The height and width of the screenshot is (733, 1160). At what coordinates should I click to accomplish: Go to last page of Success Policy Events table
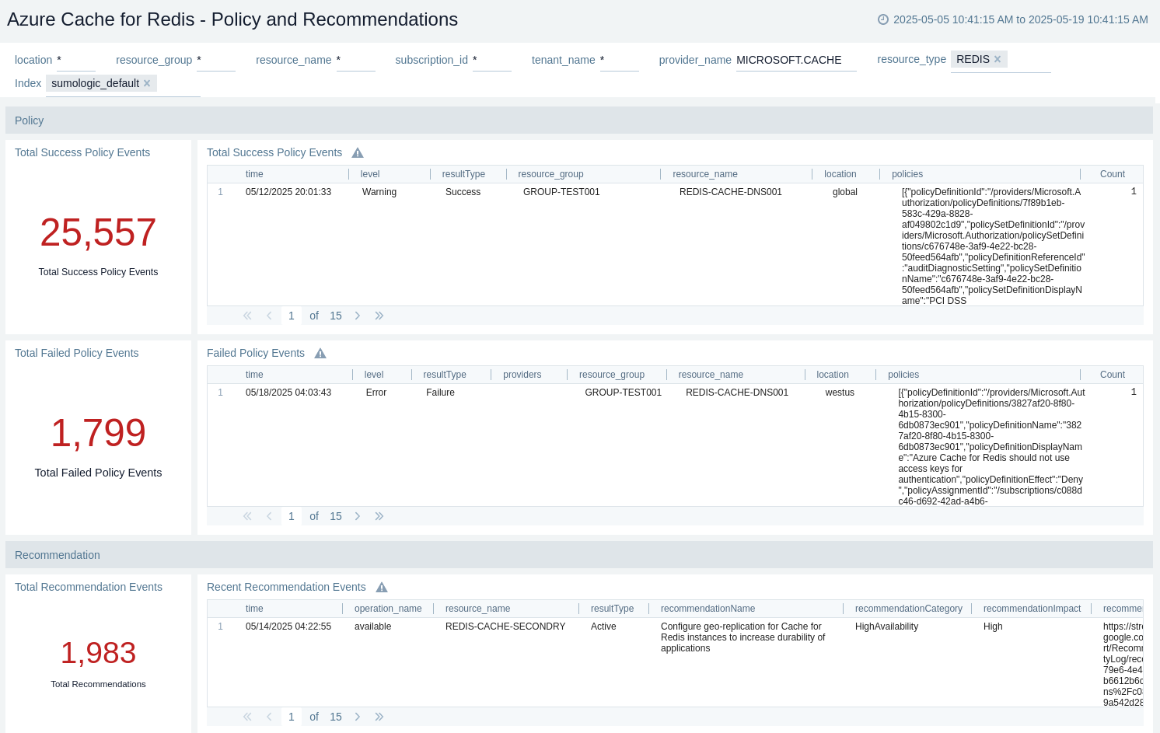pos(379,316)
